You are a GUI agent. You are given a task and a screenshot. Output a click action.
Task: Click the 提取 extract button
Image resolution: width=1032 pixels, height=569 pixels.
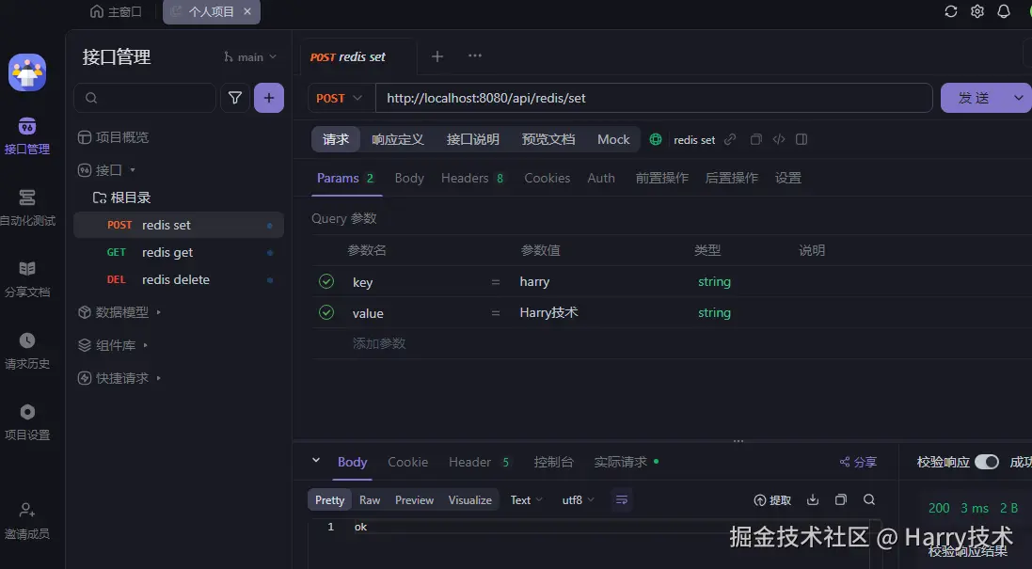[x=772, y=500]
